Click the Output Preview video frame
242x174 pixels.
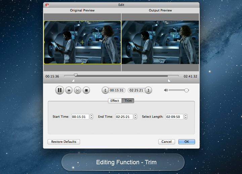click(x=160, y=42)
